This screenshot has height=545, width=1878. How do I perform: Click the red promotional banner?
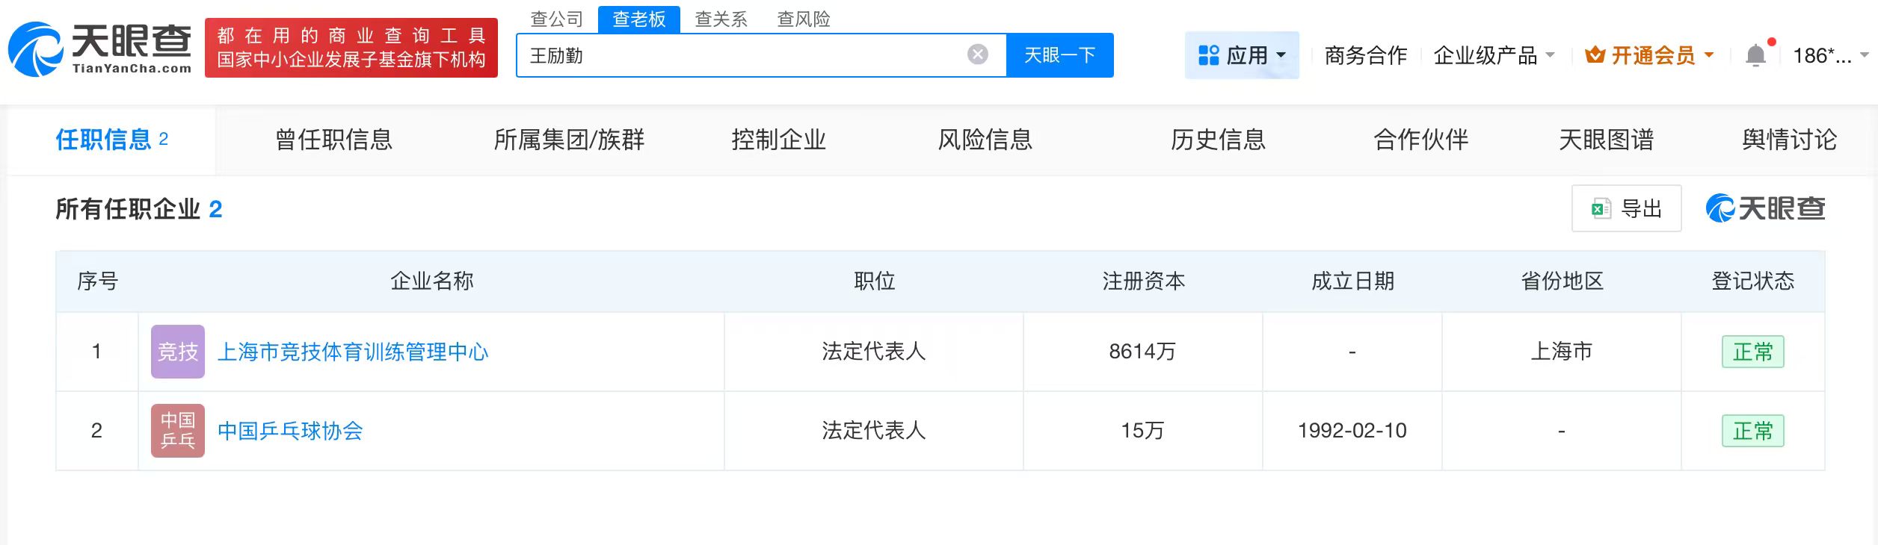351,48
